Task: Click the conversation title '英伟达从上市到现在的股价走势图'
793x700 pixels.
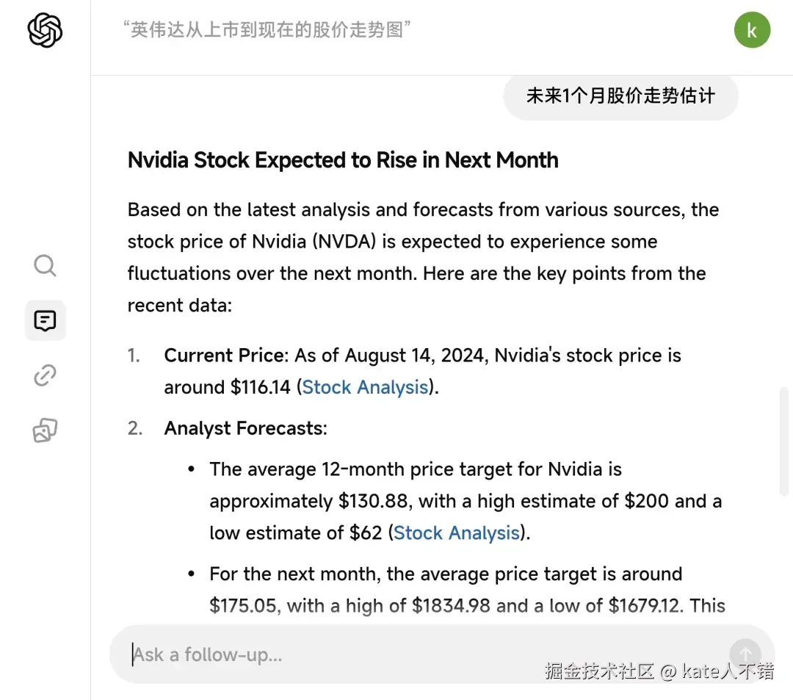Action: point(267,30)
